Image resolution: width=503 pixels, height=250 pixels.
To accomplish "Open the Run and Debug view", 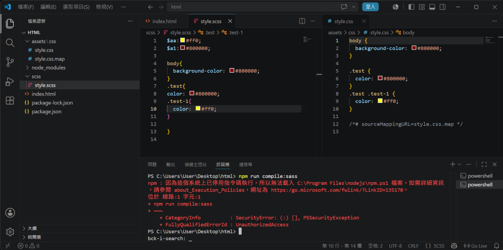I will click(10, 82).
